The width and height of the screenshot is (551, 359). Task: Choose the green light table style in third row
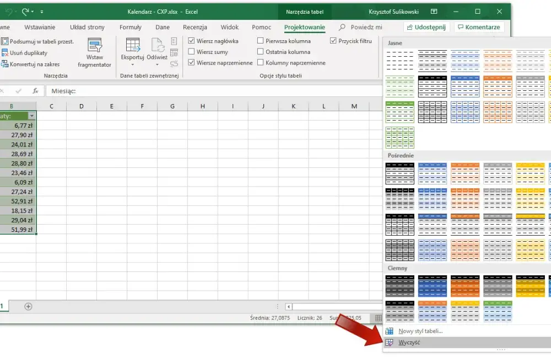pyautogui.click(x=400, y=112)
